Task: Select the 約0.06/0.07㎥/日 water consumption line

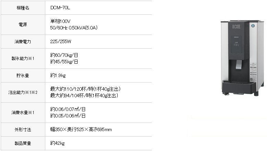Action: tap(68, 109)
